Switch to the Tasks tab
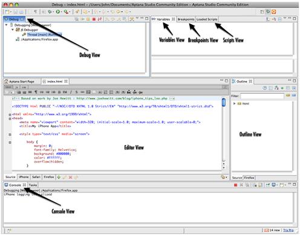The width and height of the screenshot is (300, 235). [33, 185]
